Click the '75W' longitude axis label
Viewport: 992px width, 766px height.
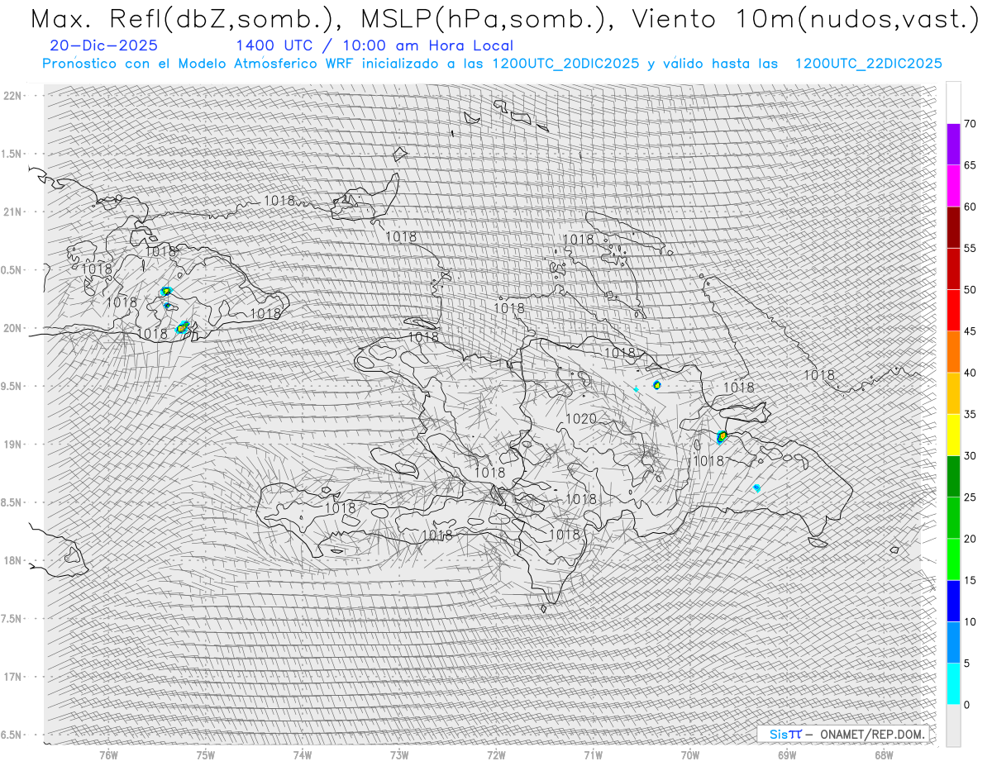coord(205,755)
